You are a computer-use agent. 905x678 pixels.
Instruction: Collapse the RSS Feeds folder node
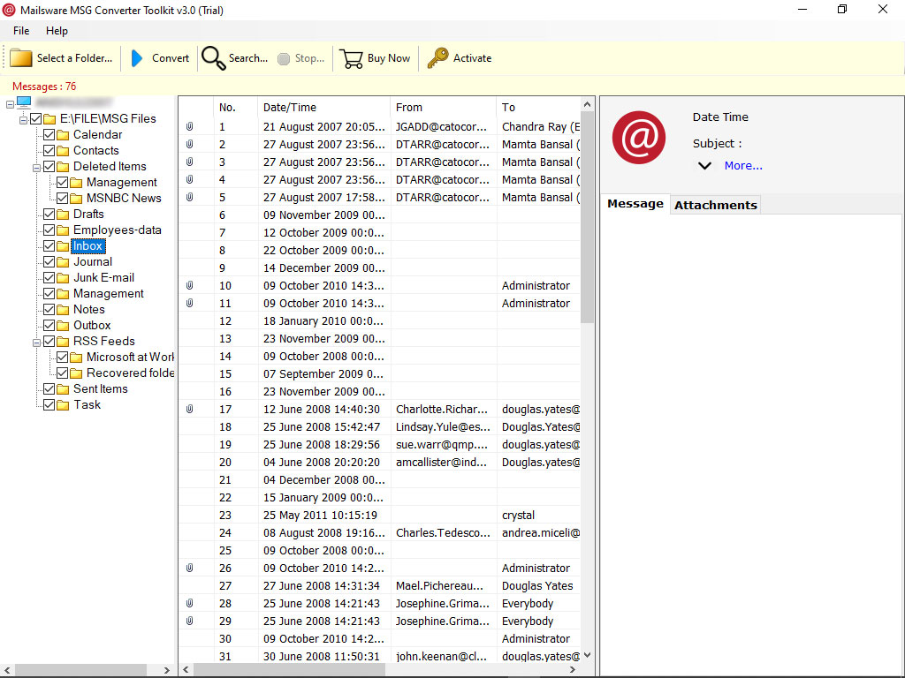coord(36,343)
